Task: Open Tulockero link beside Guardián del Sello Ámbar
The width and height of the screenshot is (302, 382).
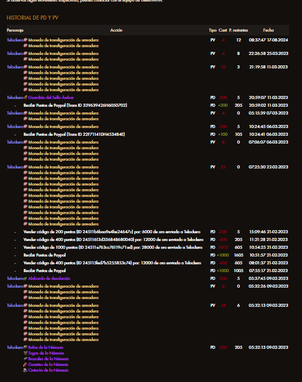Action: (x=15, y=97)
